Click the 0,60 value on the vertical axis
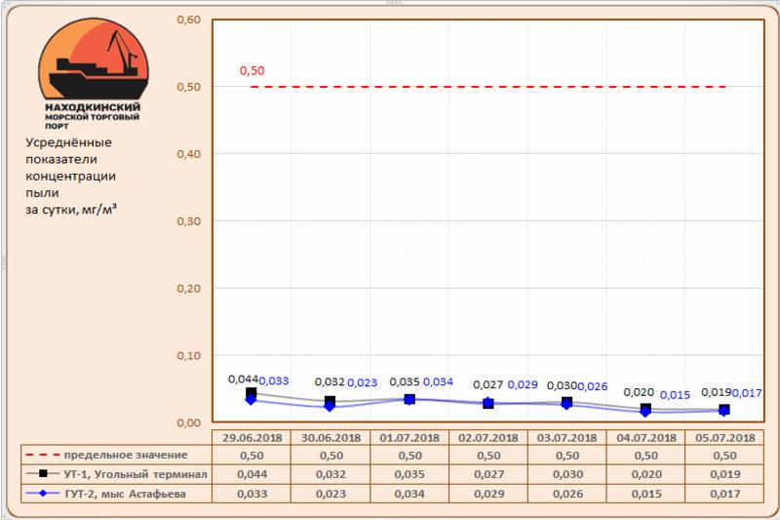The image size is (780, 520). pyautogui.click(x=186, y=20)
